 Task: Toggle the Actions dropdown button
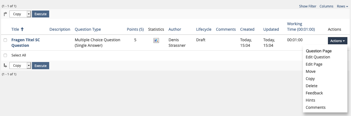337,41
